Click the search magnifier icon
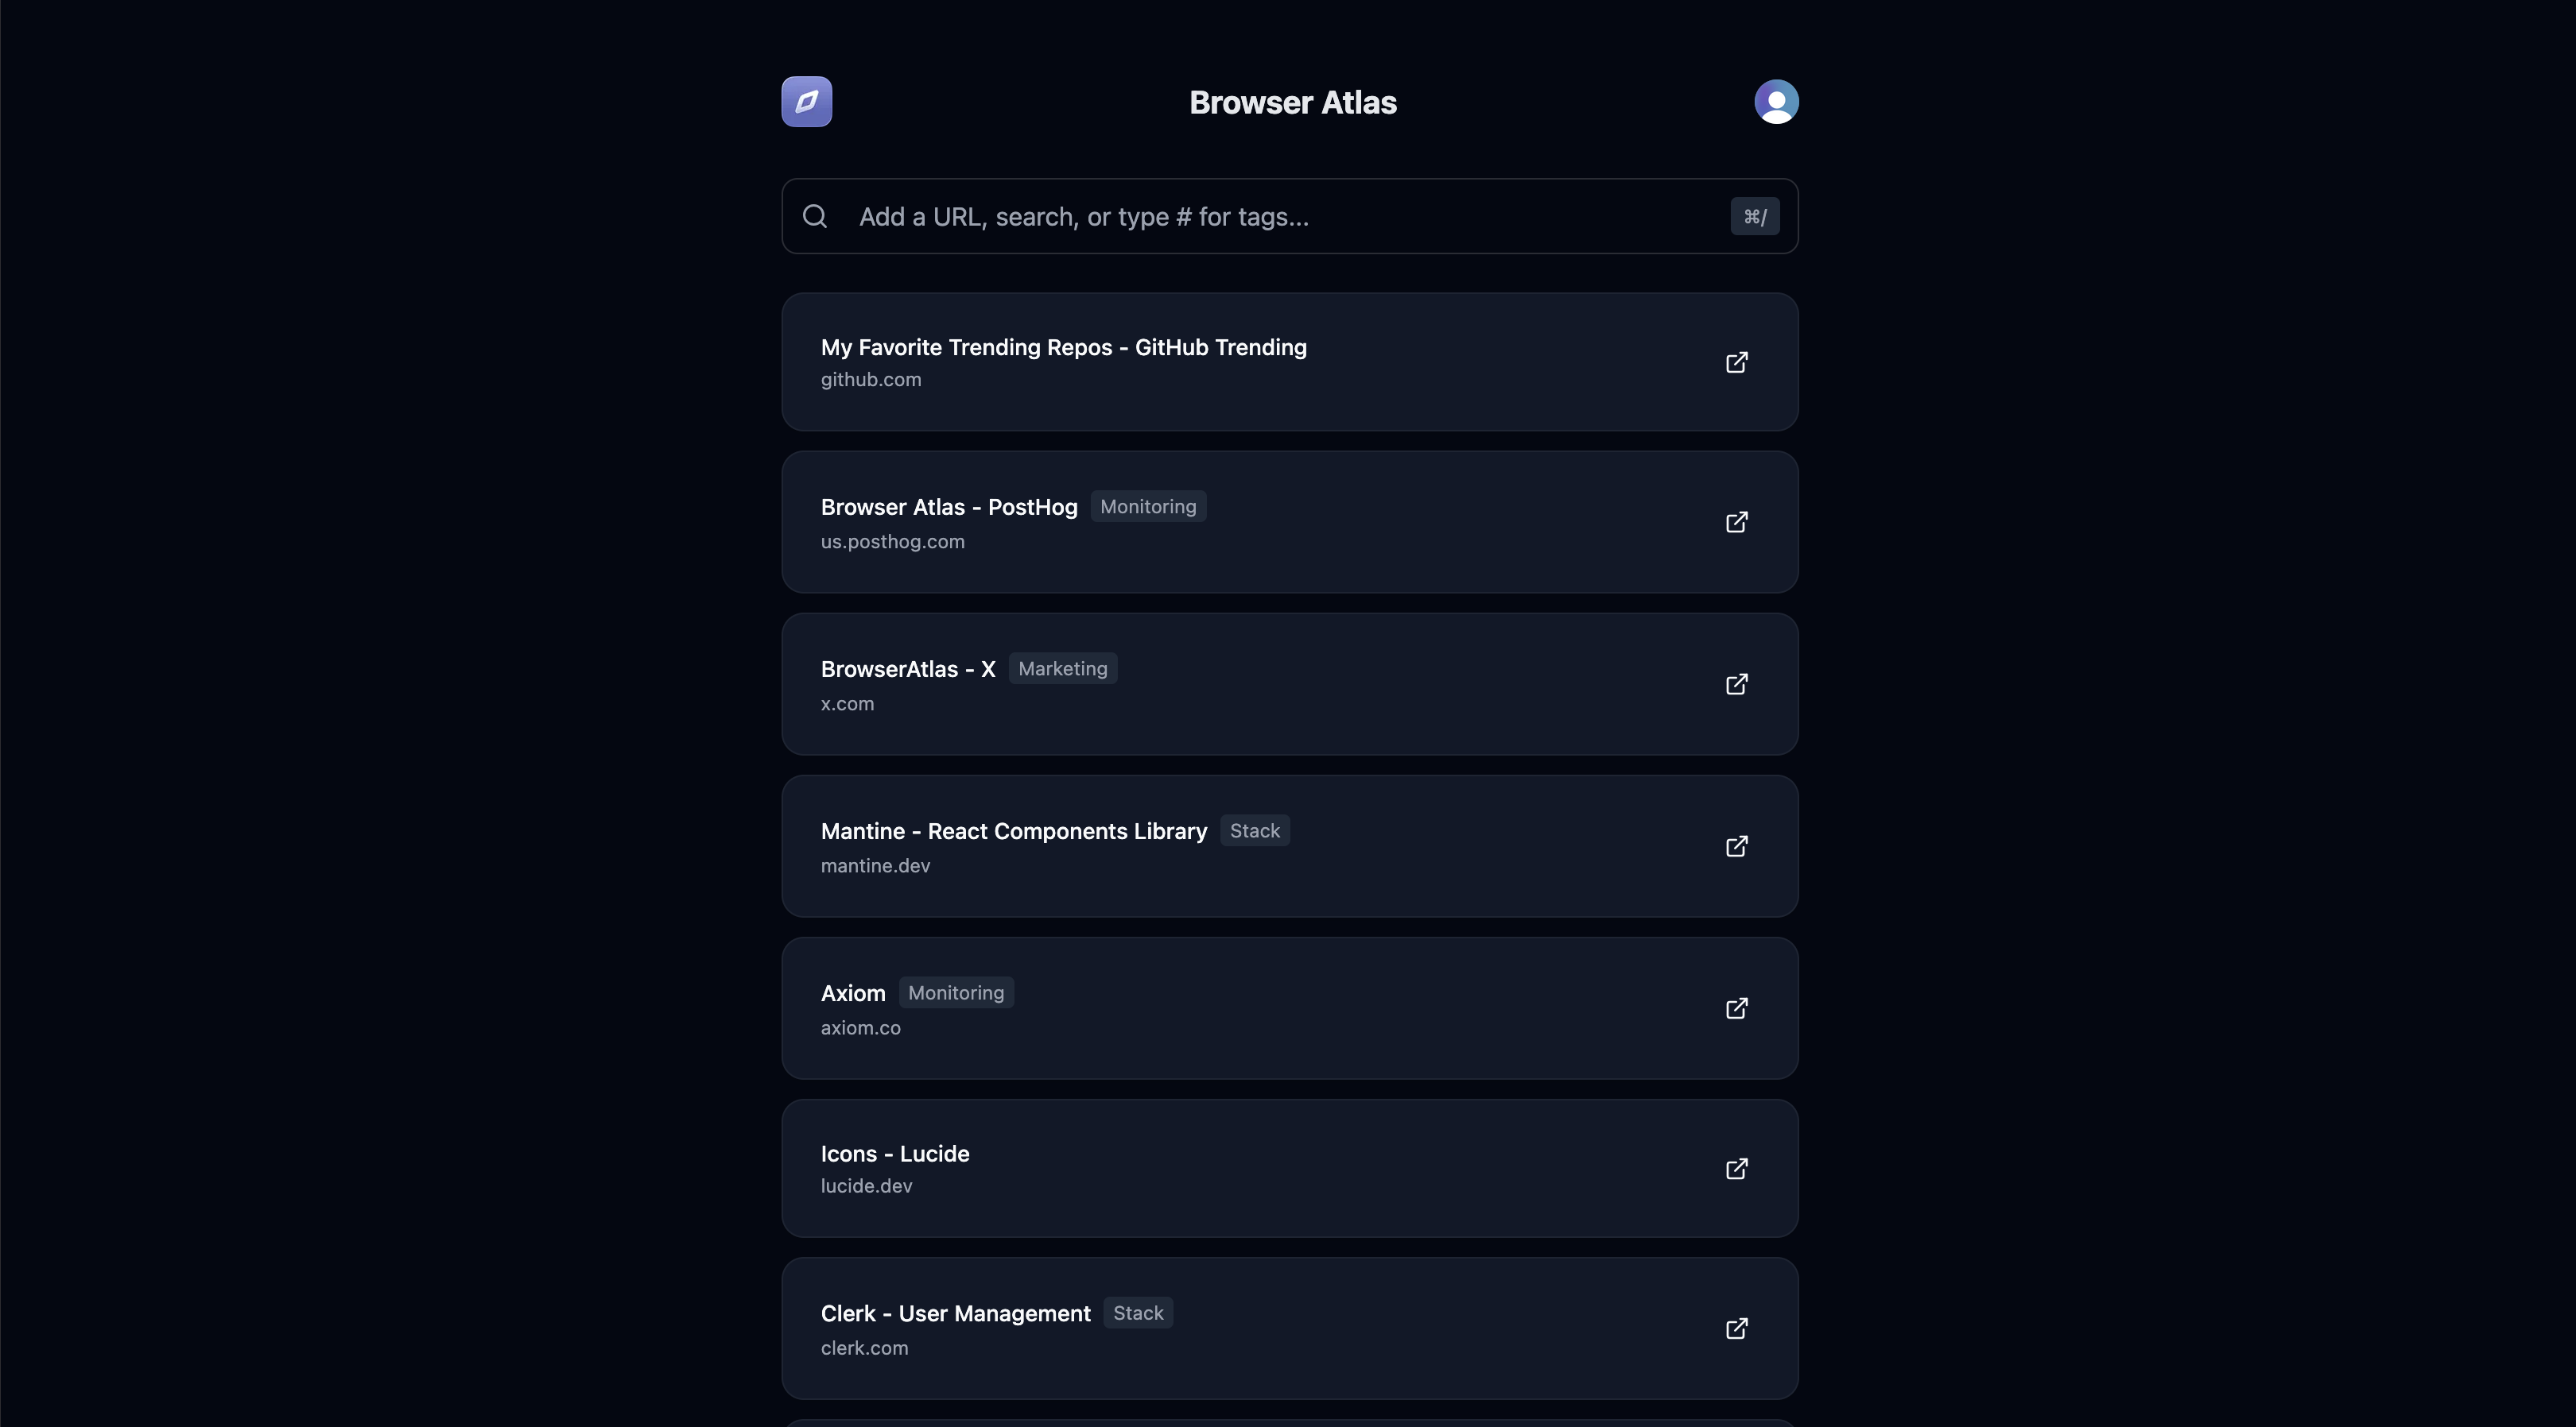 [815, 216]
